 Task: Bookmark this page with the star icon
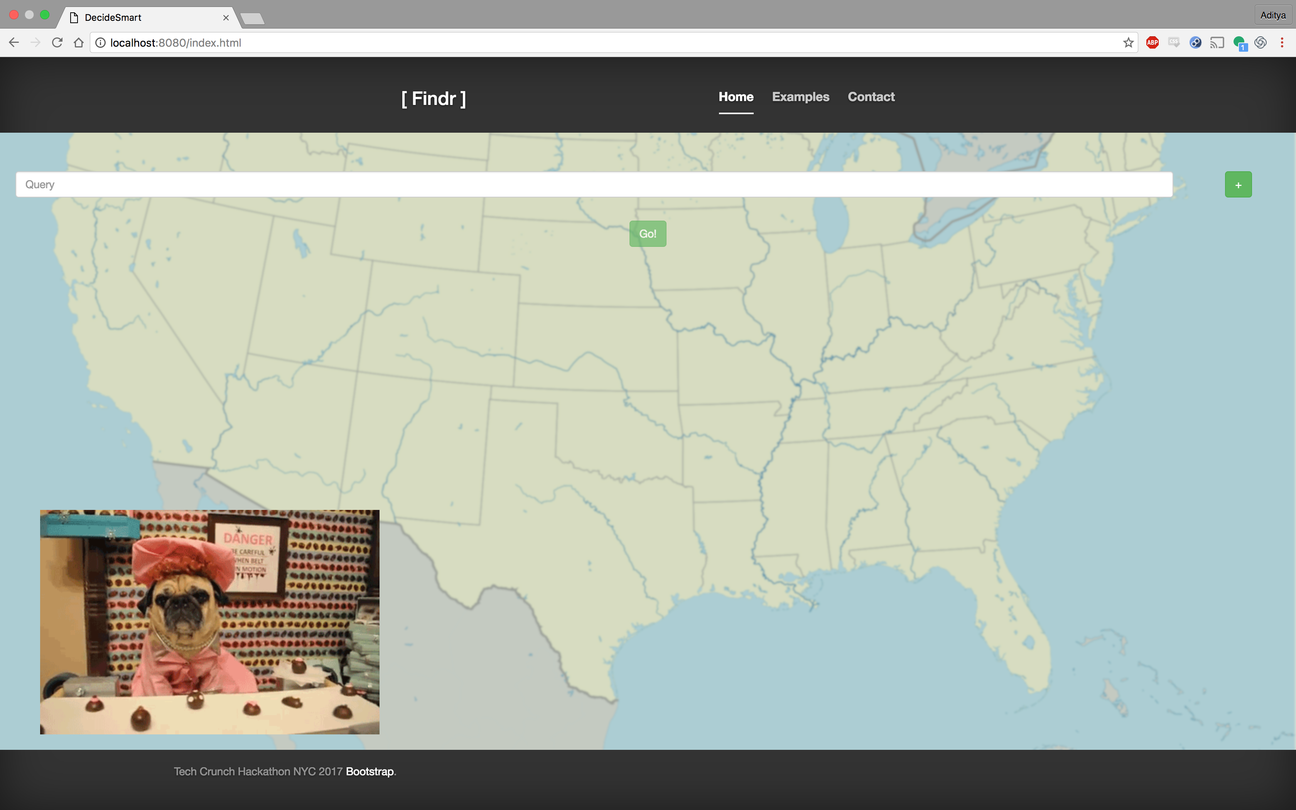(1128, 43)
